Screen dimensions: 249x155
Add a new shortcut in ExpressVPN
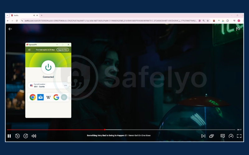click(x=64, y=97)
